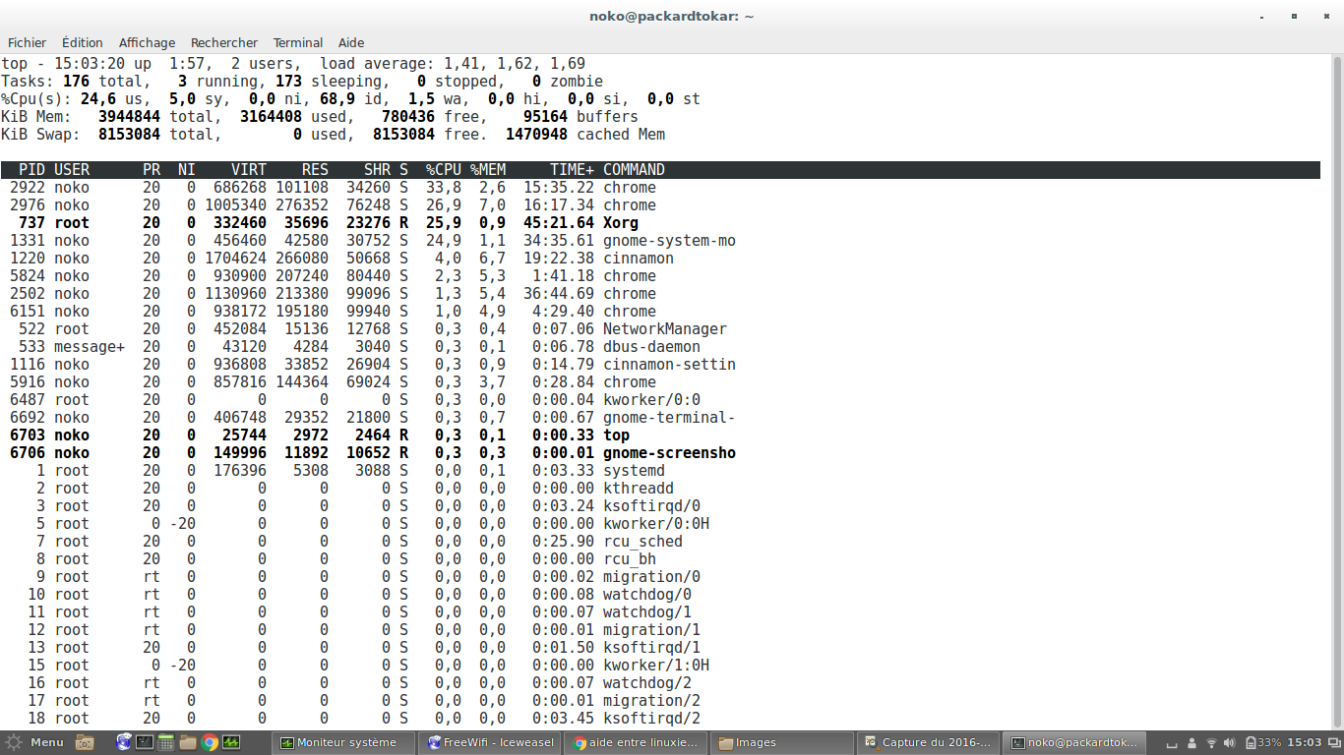Click the terminal window title noko@packardtokar: ~
Viewport: 1344px width, 755px height.
tap(672, 16)
